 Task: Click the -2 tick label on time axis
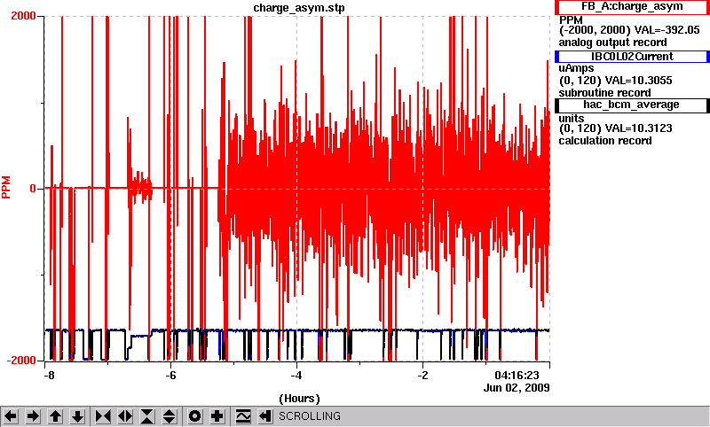pyautogui.click(x=422, y=376)
